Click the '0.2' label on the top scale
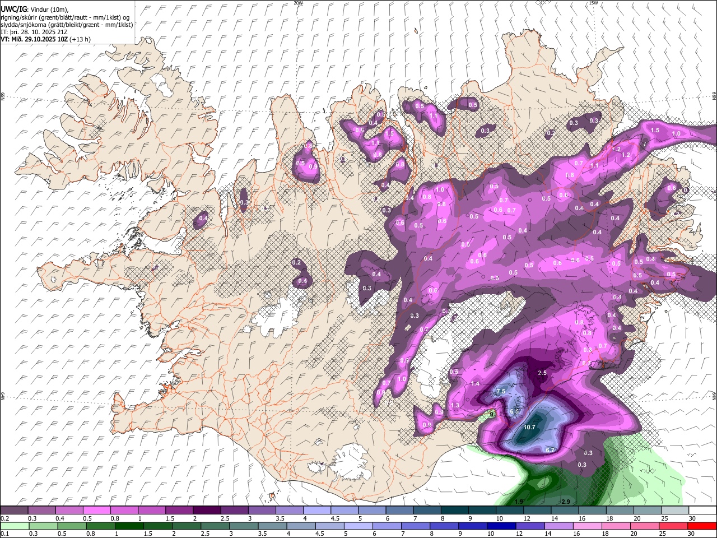 [4, 518]
